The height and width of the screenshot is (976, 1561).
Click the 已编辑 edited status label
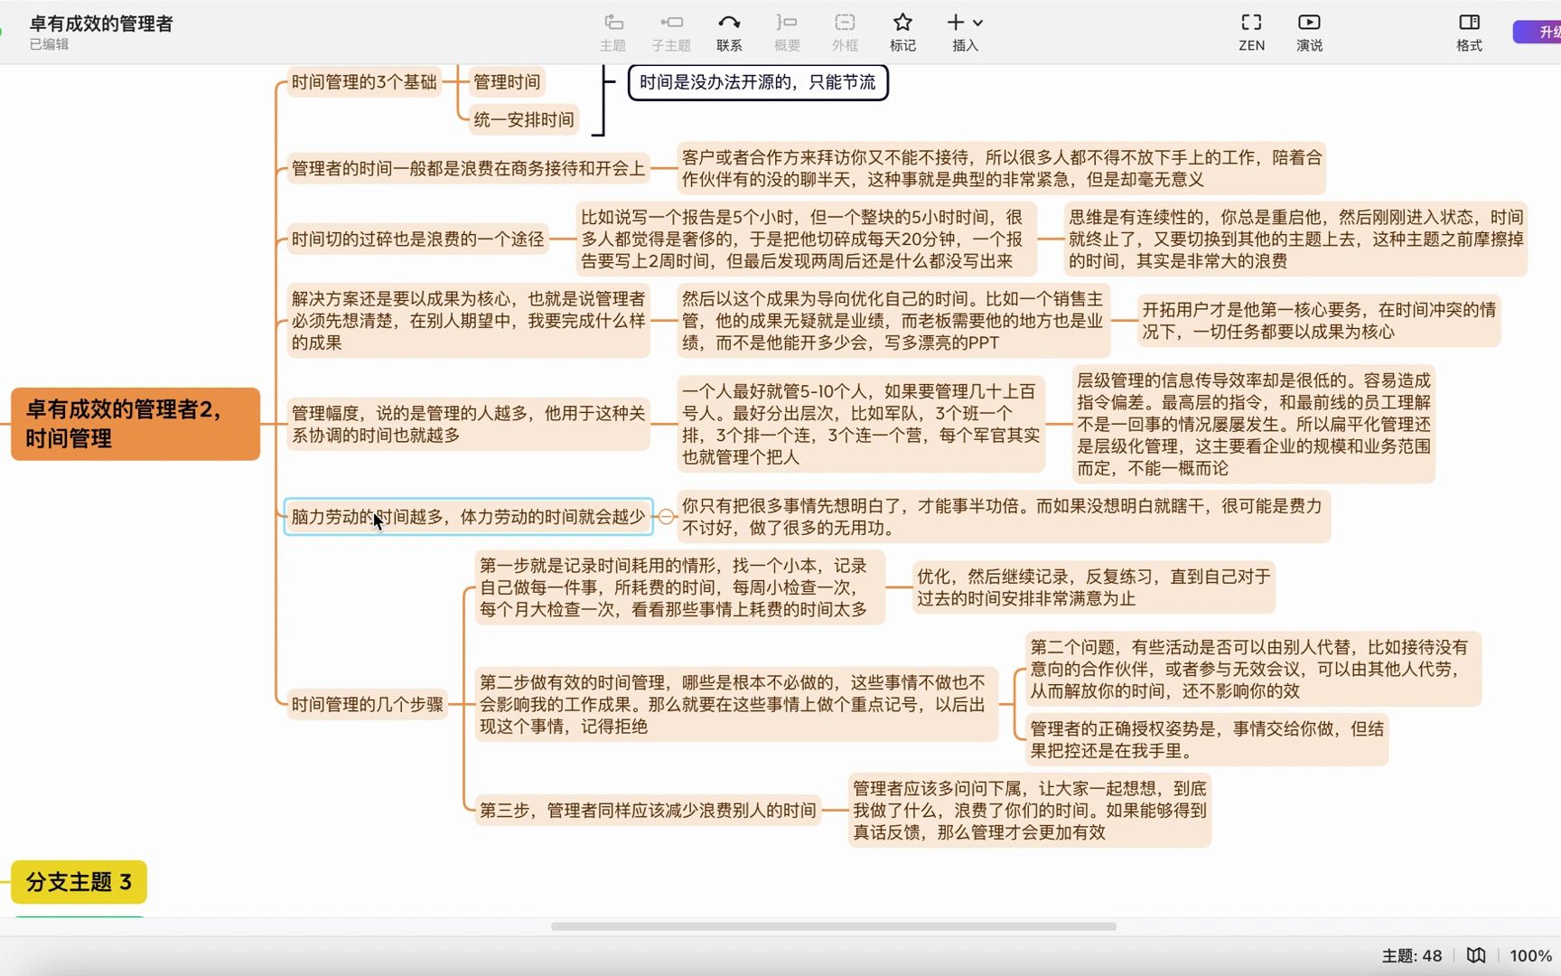point(49,44)
